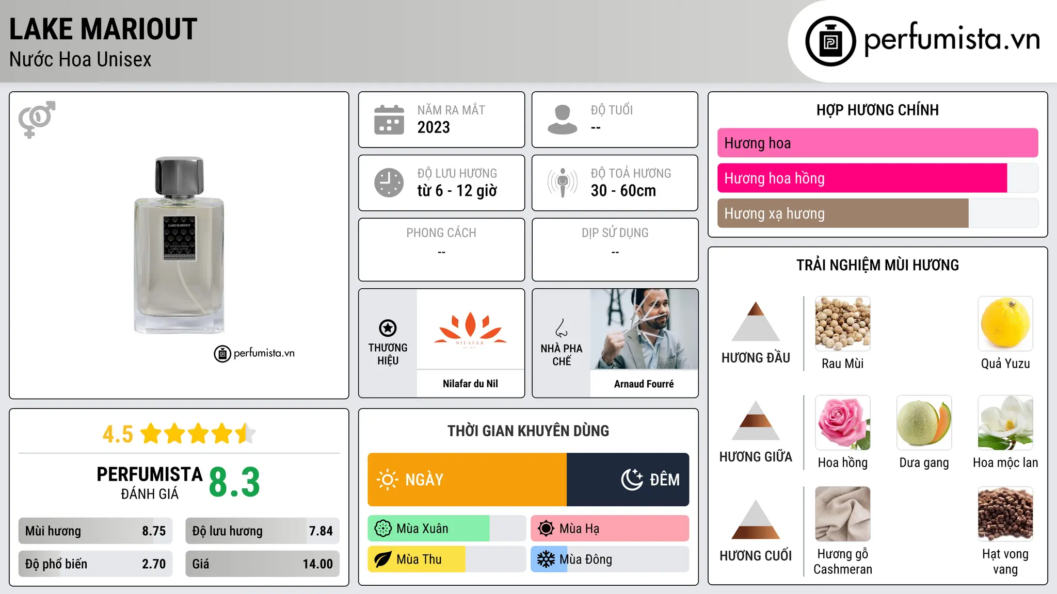Viewport: 1057px width, 594px height.
Task: Click the perfumista.vn bottle logo icon
Action: 830,41
